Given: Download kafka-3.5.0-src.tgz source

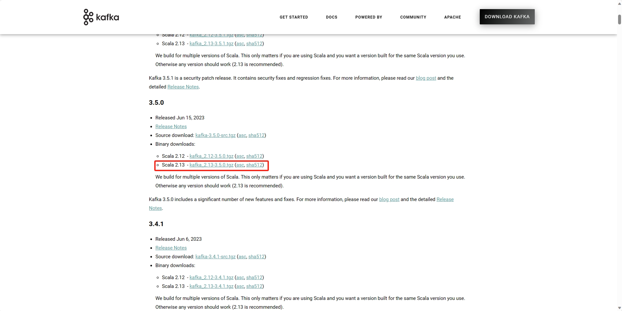Looking at the screenshot, I should pyautogui.click(x=215, y=135).
